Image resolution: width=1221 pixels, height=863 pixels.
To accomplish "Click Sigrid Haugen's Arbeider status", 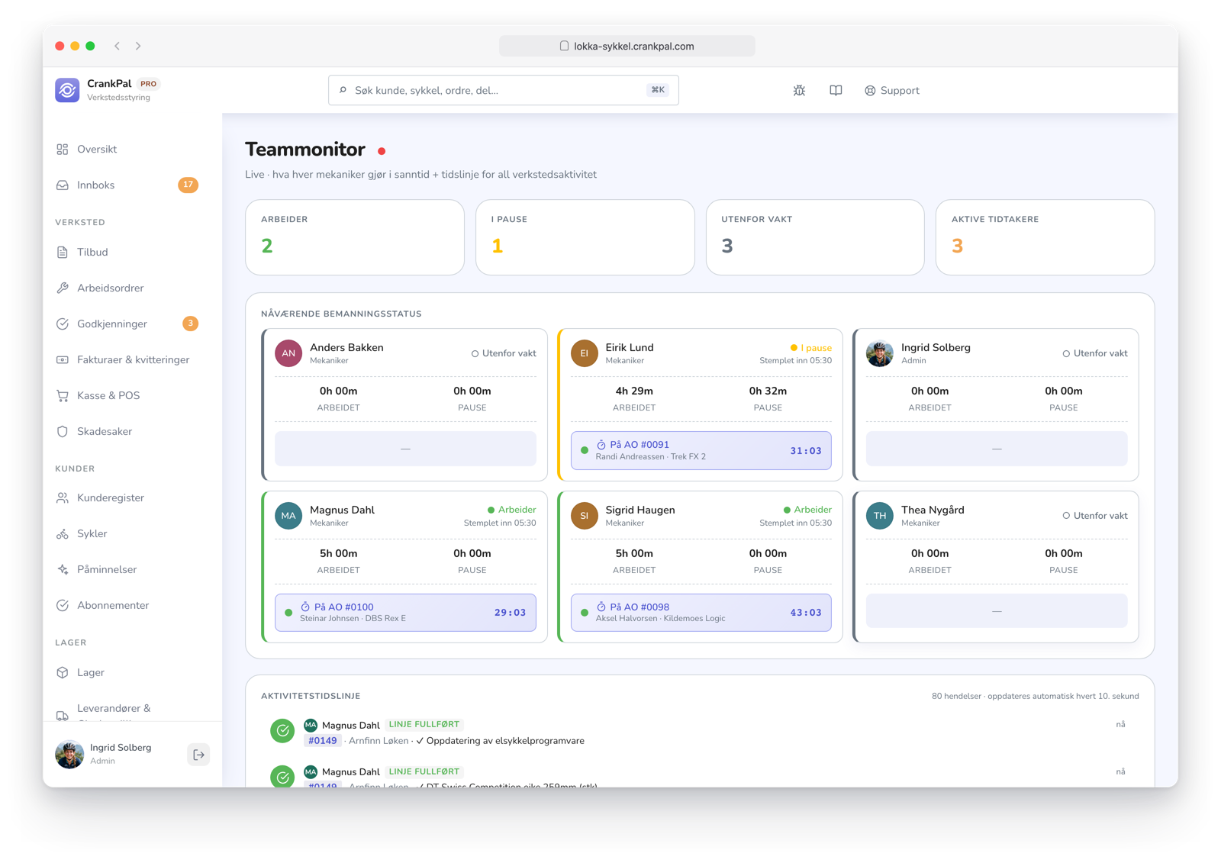I will pyautogui.click(x=807, y=510).
